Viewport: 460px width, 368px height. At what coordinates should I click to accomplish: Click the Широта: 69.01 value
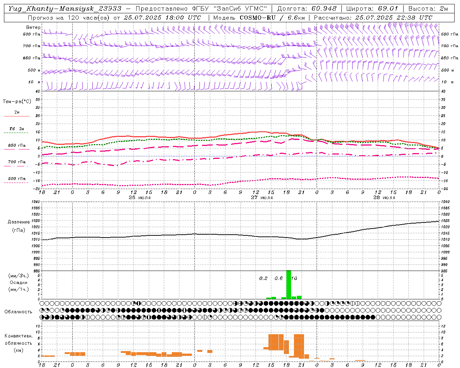pos(372,8)
